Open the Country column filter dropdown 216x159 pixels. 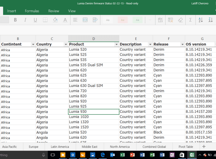pyautogui.click(x=66, y=44)
